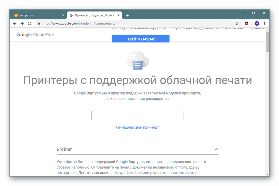Click the browser forward arrow
This screenshot has height=186, width=279.
click(x=22, y=23)
